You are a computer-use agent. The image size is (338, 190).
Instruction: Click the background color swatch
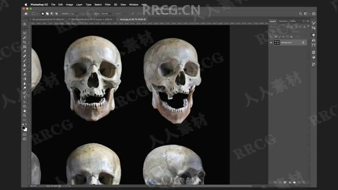point(26,129)
